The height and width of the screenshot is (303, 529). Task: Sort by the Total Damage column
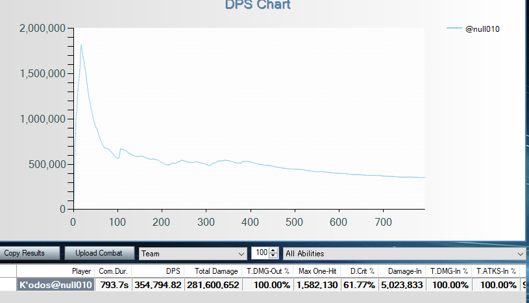(x=213, y=271)
